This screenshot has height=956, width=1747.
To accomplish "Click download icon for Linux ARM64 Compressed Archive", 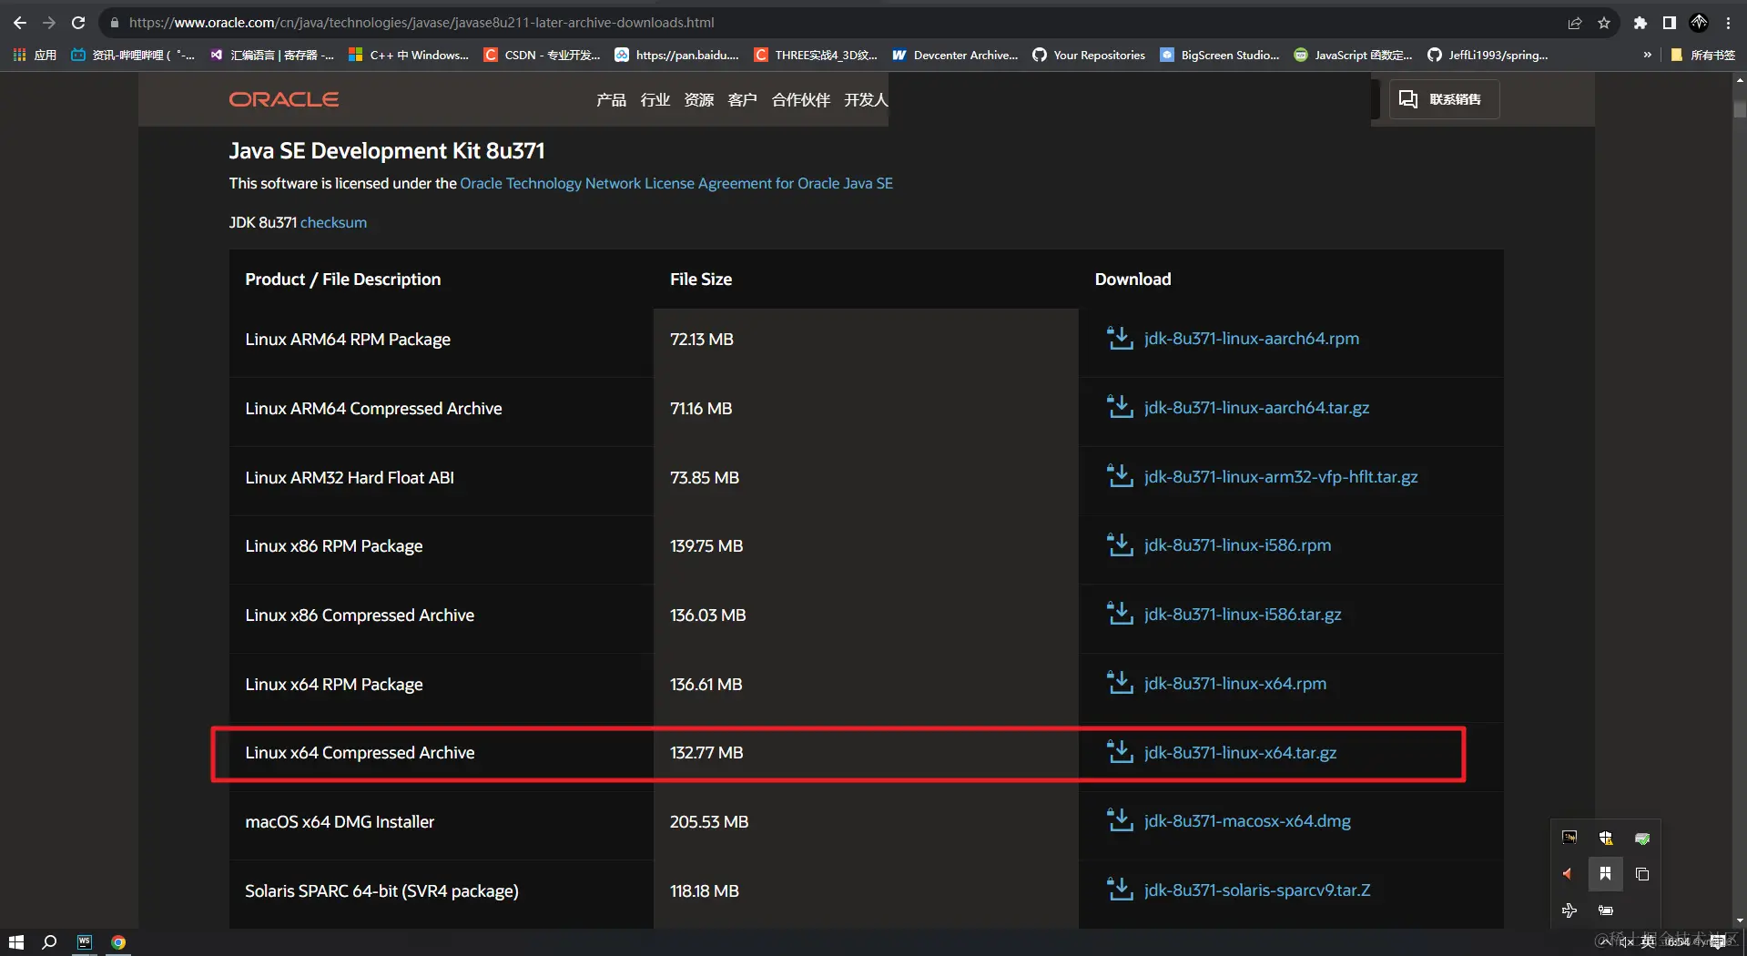I will click(1119, 407).
